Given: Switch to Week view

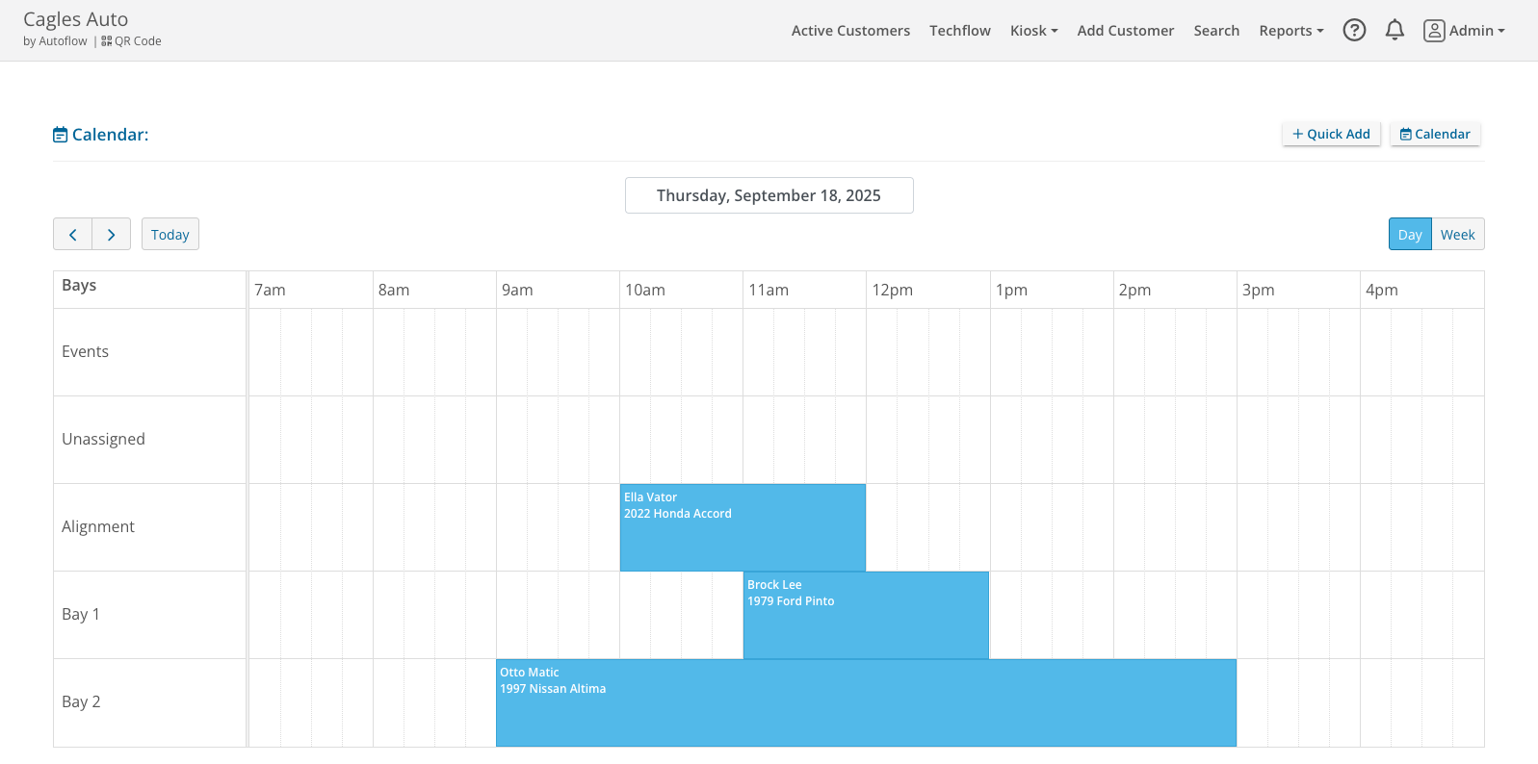Looking at the screenshot, I should point(1457,235).
